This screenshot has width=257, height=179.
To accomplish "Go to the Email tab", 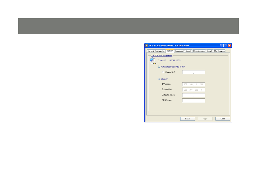I will (209, 51).
